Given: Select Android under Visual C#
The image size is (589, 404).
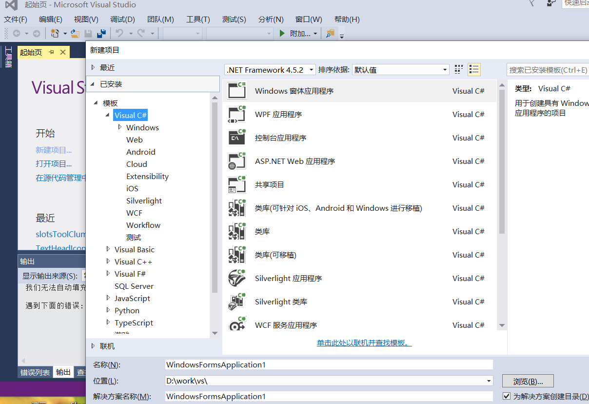Looking at the screenshot, I should [141, 152].
